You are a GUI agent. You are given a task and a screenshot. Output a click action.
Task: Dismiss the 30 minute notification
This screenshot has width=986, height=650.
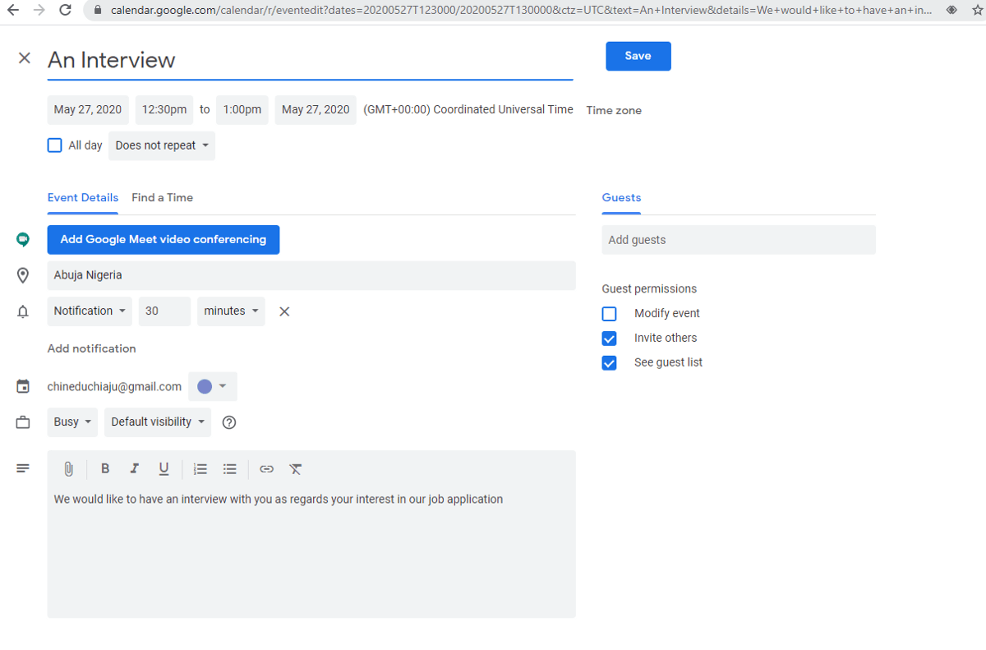tap(283, 311)
